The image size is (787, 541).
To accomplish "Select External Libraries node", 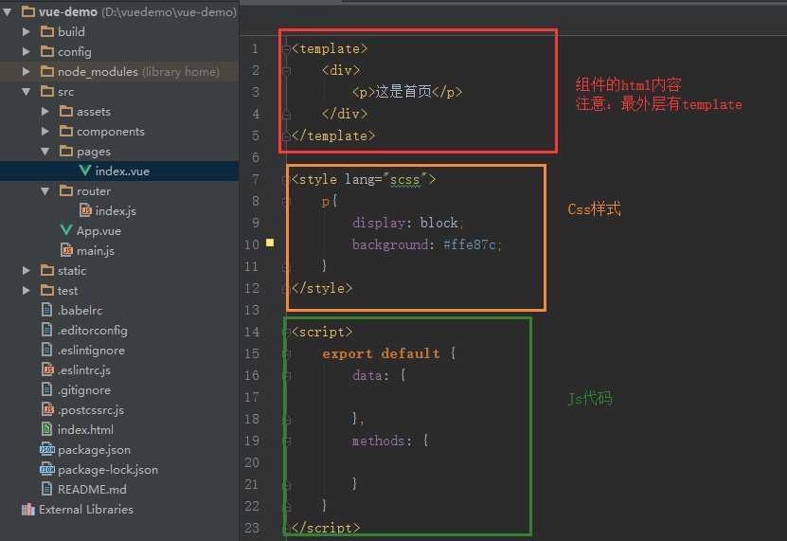I will pyautogui.click(x=86, y=510).
